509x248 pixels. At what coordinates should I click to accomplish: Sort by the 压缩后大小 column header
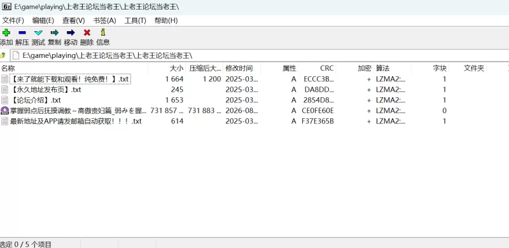point(205,68)
